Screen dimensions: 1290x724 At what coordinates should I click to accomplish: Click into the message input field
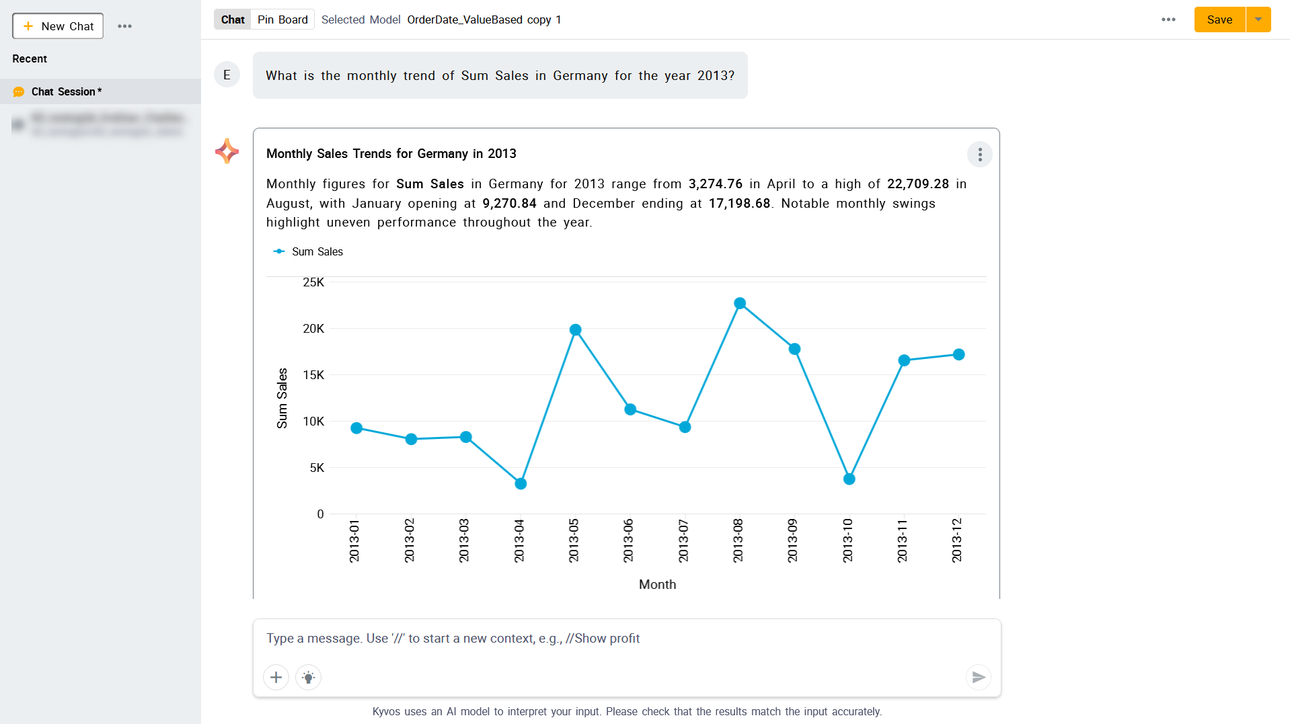pos(625,638)
